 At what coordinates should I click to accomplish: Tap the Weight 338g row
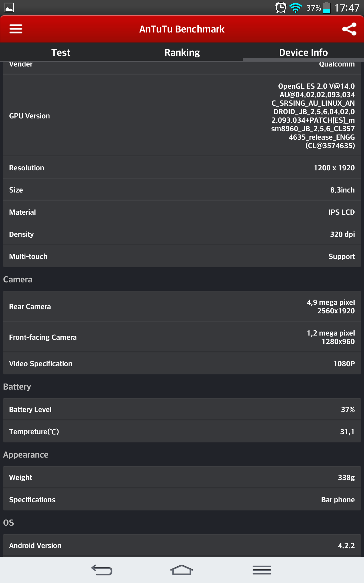point(182,477)
